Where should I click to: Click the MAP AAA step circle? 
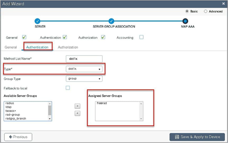[x=185, y=21]
